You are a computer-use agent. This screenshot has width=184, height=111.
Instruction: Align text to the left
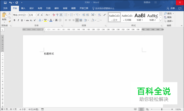(x=66, y=20)
